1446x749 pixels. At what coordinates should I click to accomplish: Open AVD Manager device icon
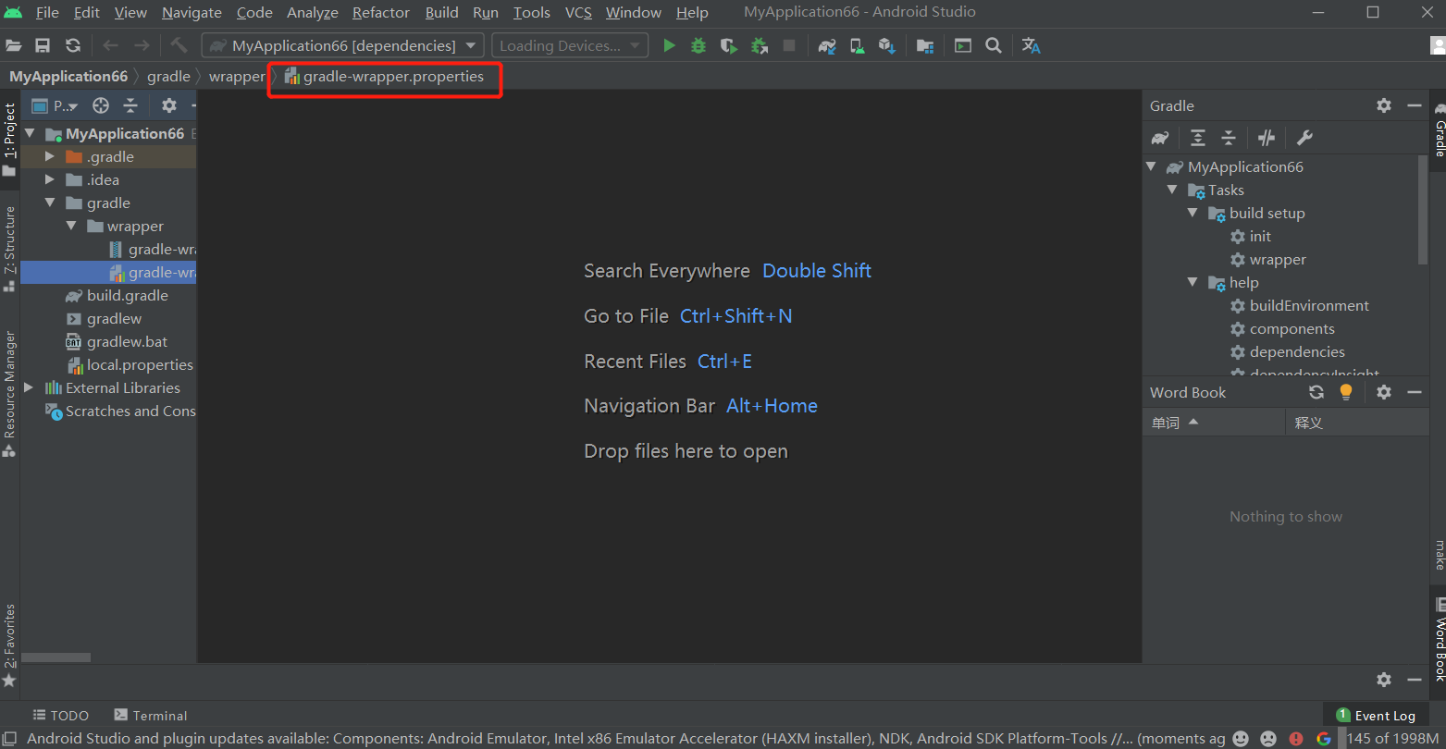pos(857,45)
